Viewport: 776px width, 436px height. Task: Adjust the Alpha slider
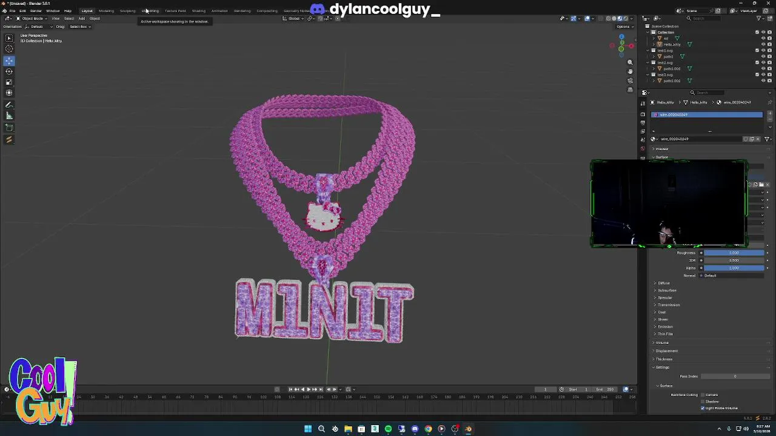tap(734, 268)
